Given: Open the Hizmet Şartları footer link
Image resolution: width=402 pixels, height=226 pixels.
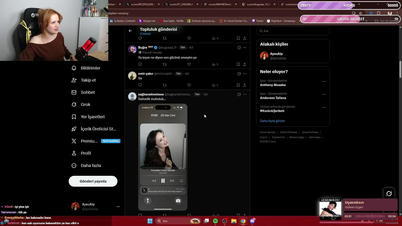Looking at the screenshot, I should click(268, 132).
